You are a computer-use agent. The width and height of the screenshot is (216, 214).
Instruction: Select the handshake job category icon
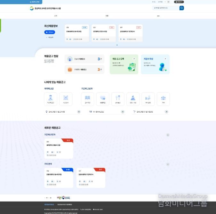[x=148, y=99]
